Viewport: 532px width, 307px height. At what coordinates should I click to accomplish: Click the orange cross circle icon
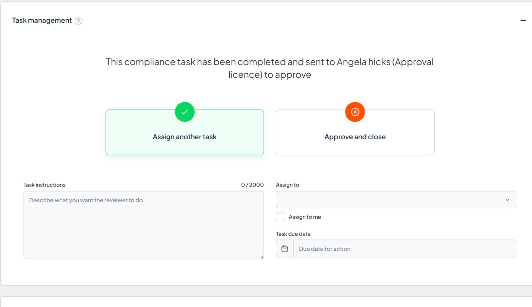pos(355,112)
